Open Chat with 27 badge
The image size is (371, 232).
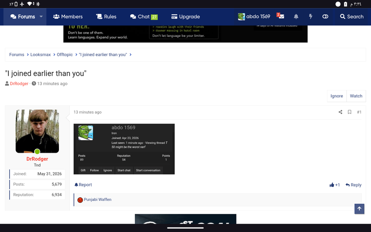(x=144, y=17)
